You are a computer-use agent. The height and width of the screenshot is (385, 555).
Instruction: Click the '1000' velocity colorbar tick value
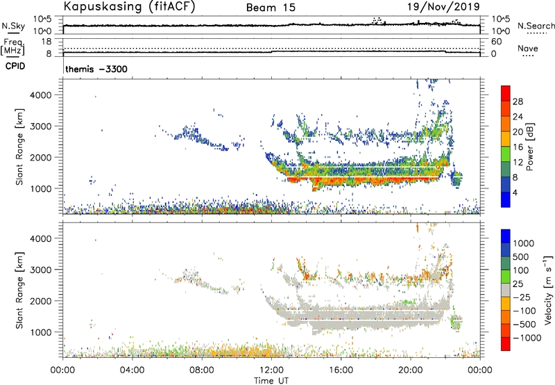click(523, 243)
